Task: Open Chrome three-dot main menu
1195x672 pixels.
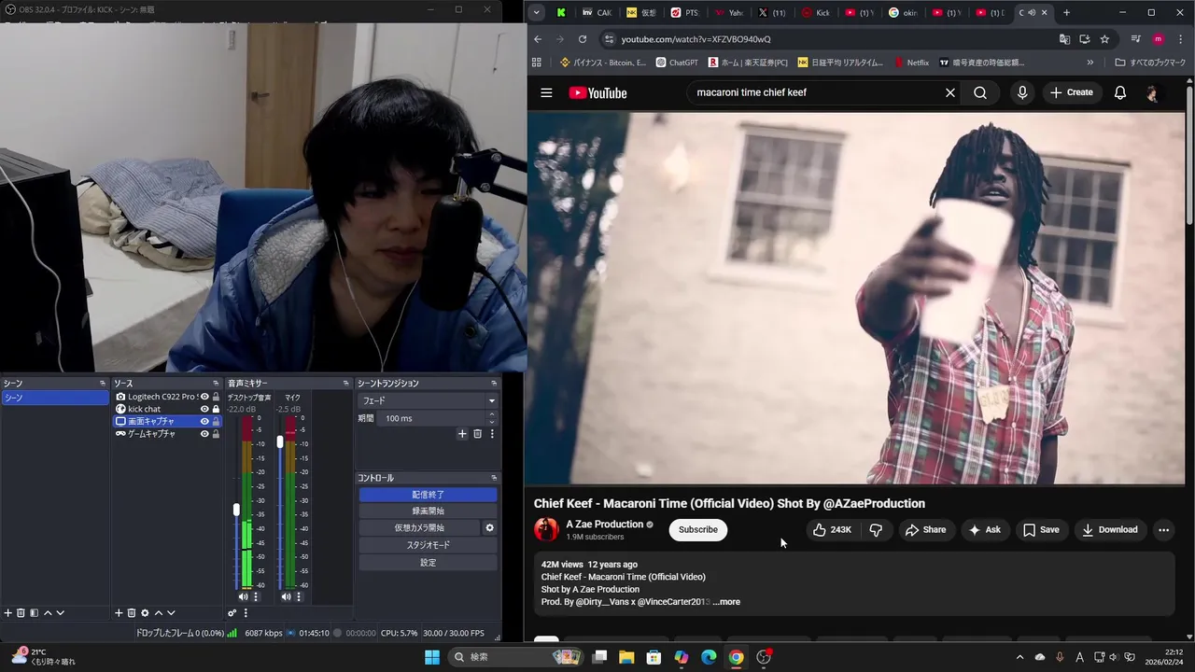Action: point(1179,39)
